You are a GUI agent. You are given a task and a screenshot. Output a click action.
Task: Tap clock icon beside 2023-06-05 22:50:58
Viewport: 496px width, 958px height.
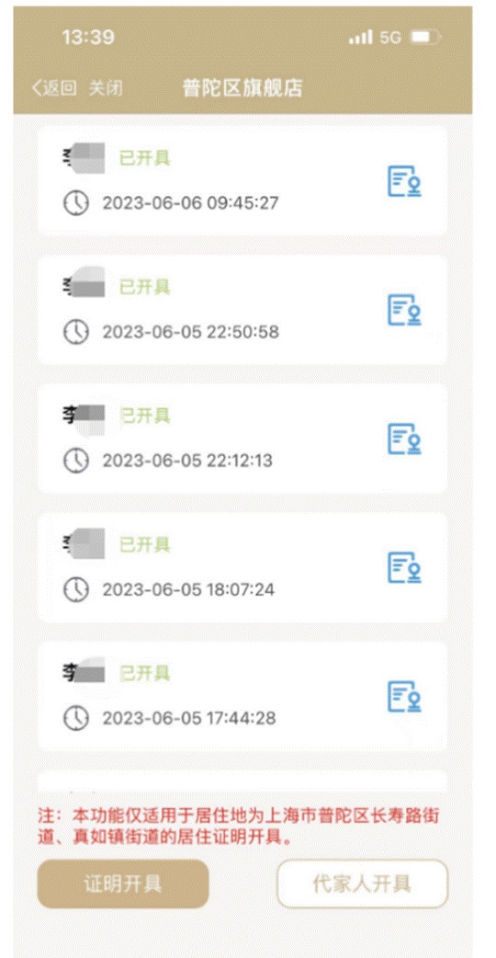[x=76, y=332]
